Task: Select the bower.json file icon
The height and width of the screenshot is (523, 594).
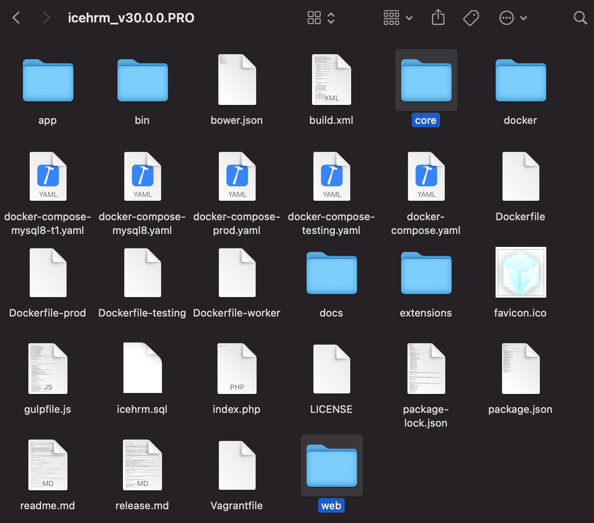Action: click(x=237, y=80)
